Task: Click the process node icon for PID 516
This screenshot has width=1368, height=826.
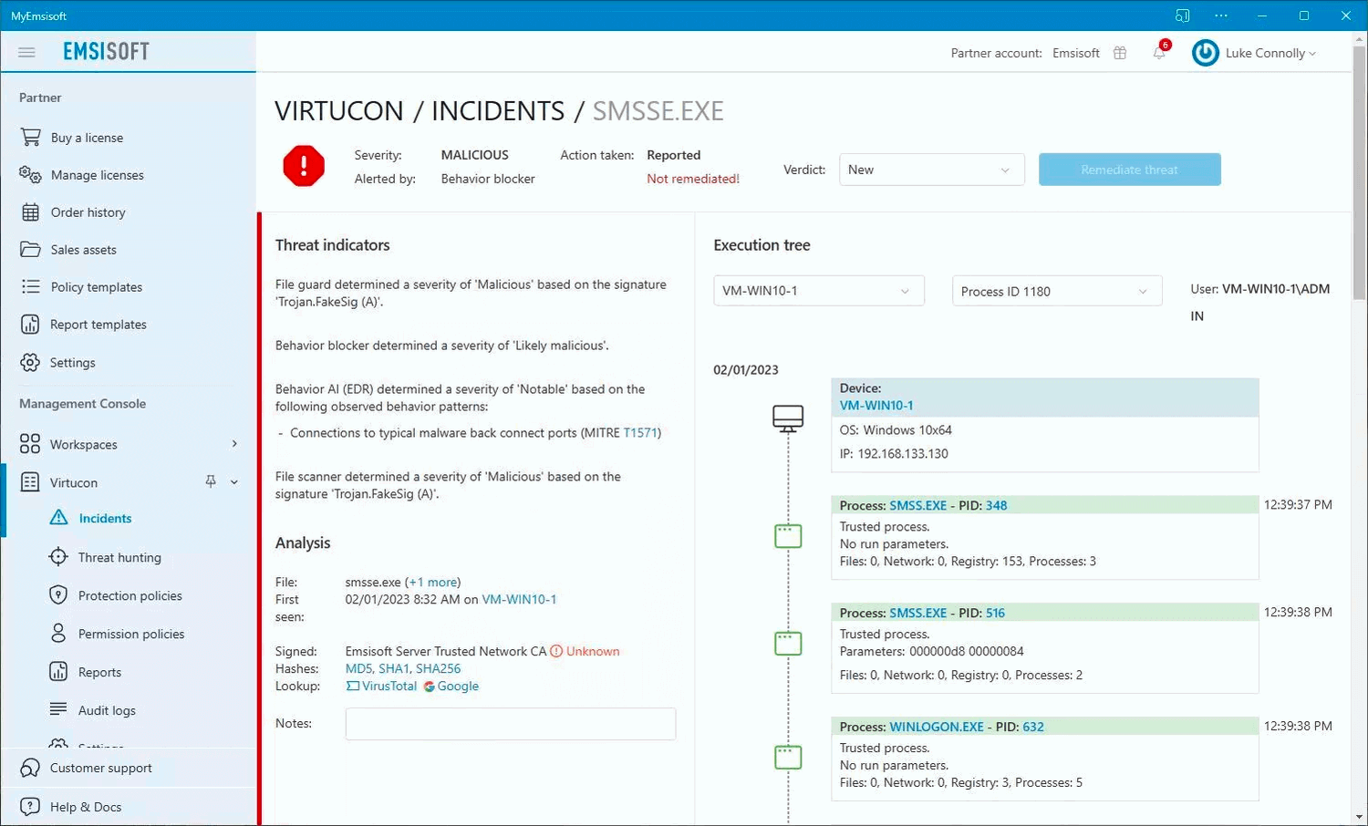Action: pyautogui.click(x=788, y=644)
